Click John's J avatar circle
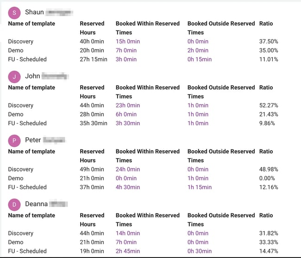This screenshot has width=301, height=258. 14,77
